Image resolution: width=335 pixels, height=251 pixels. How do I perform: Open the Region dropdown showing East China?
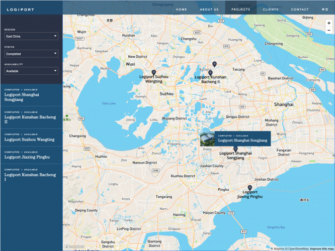(31, 36)
